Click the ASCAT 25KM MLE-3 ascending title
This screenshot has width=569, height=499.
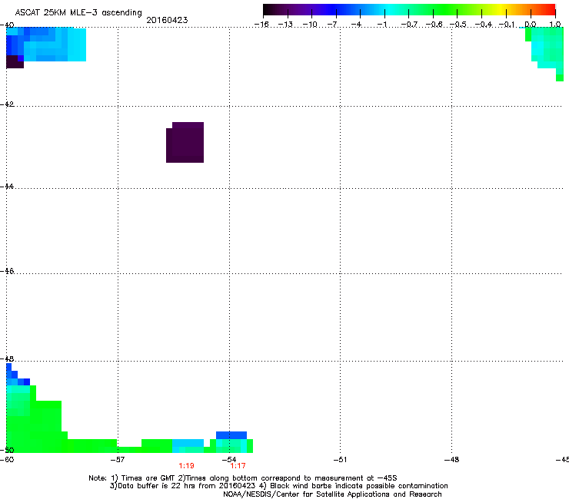[x=78, y=13]
